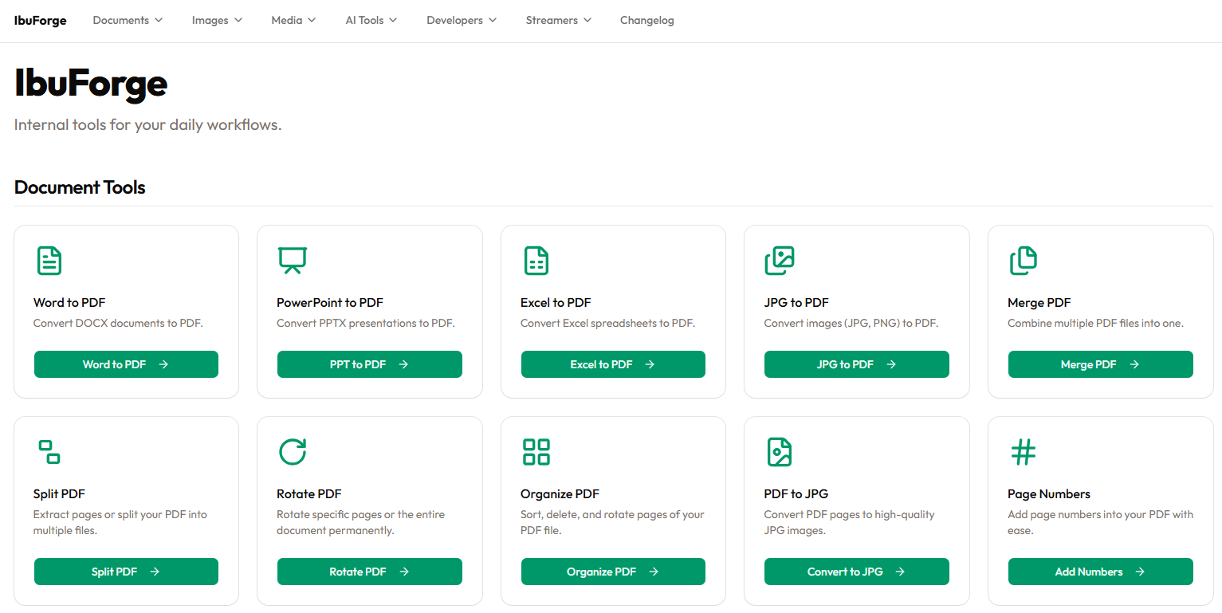The width and height of the screenshot is (1222, 613).
Task: Click the Word to PDF document icon
Action: (x=49, y=261)
